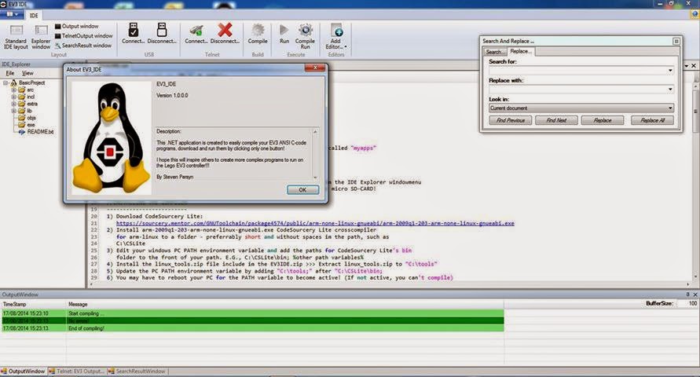Viewport: 700px width, 377px height.
Task: Switch to the Replace tab in Search And Replace
Action: pyautogui.click(x=521, y=51)
